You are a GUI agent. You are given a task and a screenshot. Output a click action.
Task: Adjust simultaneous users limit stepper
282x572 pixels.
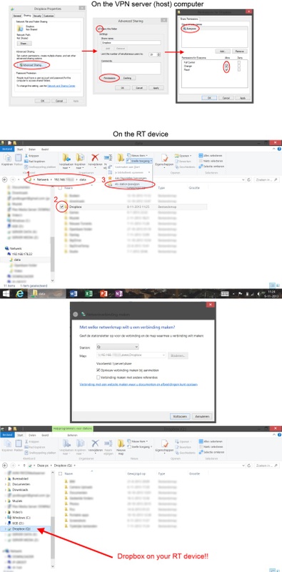[159, 54]
